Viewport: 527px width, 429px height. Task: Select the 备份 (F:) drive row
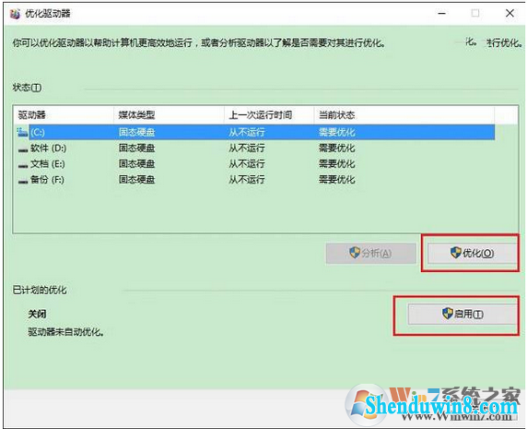(x=255, y=180)
